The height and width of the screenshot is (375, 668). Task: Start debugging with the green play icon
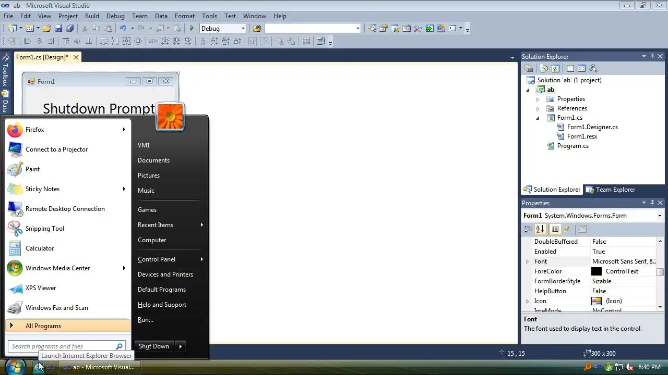(192, 29)
